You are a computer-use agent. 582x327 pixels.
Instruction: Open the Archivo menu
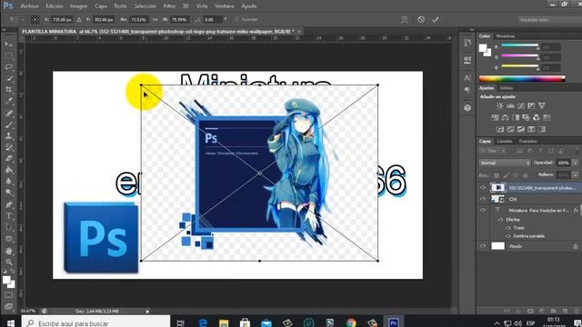pos(29,6)
